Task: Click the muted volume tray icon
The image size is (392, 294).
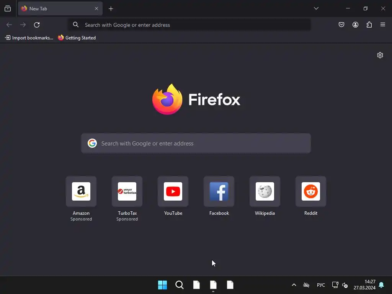Action: coord(345,285)
